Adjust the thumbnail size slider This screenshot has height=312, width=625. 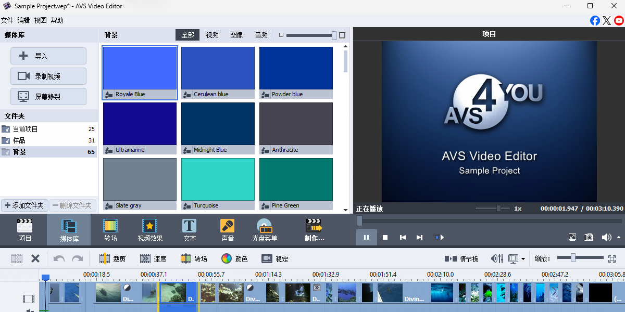(311, 35)
